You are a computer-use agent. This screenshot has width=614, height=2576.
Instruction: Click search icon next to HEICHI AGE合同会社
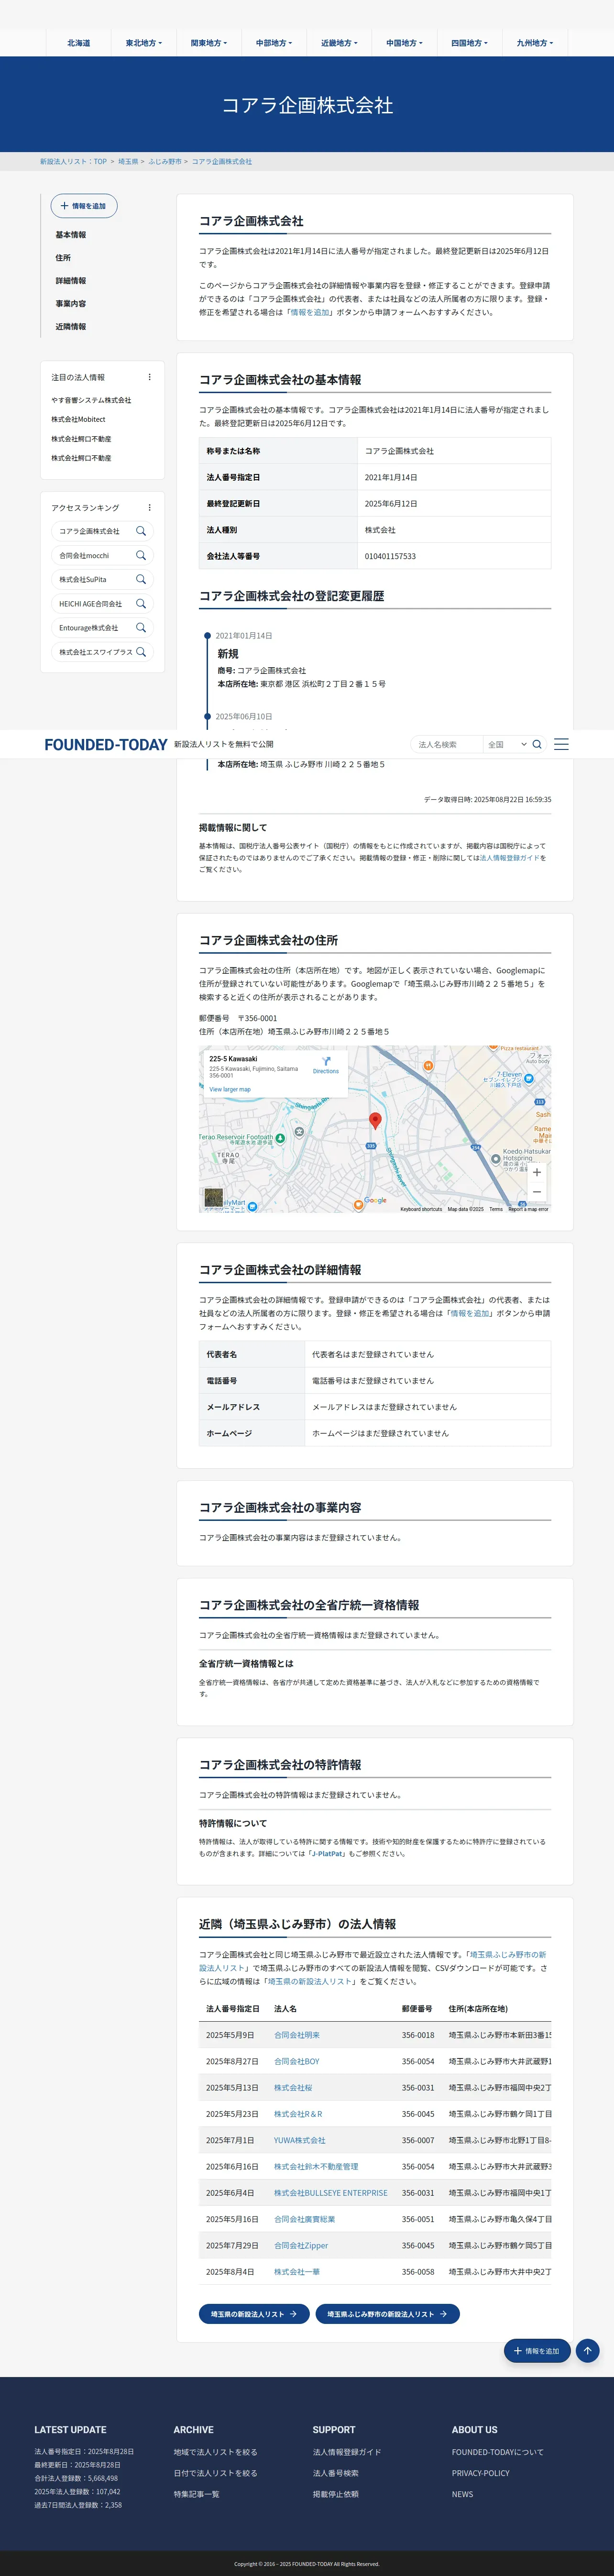141,603
